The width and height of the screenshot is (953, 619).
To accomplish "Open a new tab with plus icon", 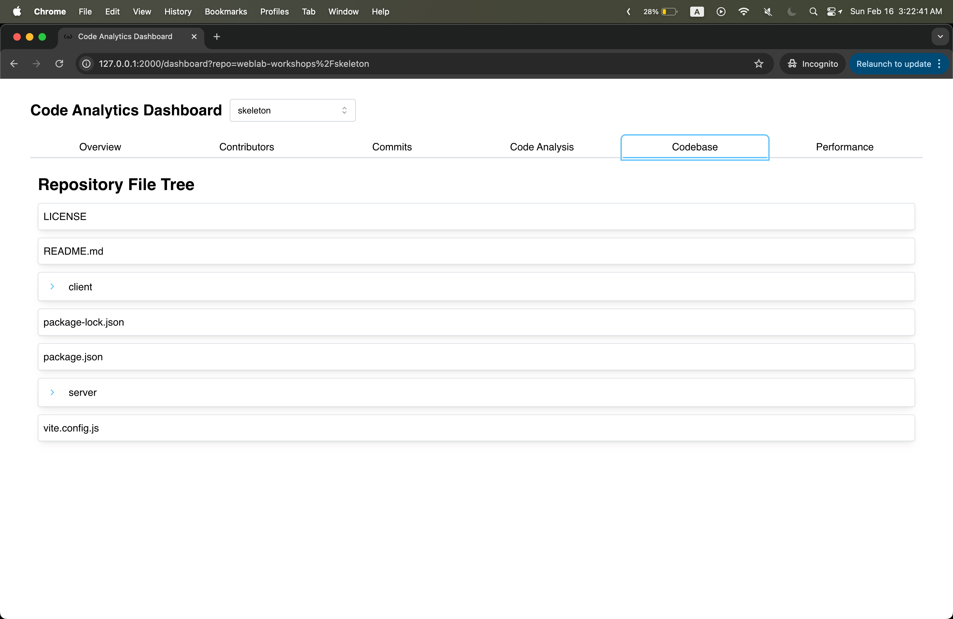I will (217, 37).
